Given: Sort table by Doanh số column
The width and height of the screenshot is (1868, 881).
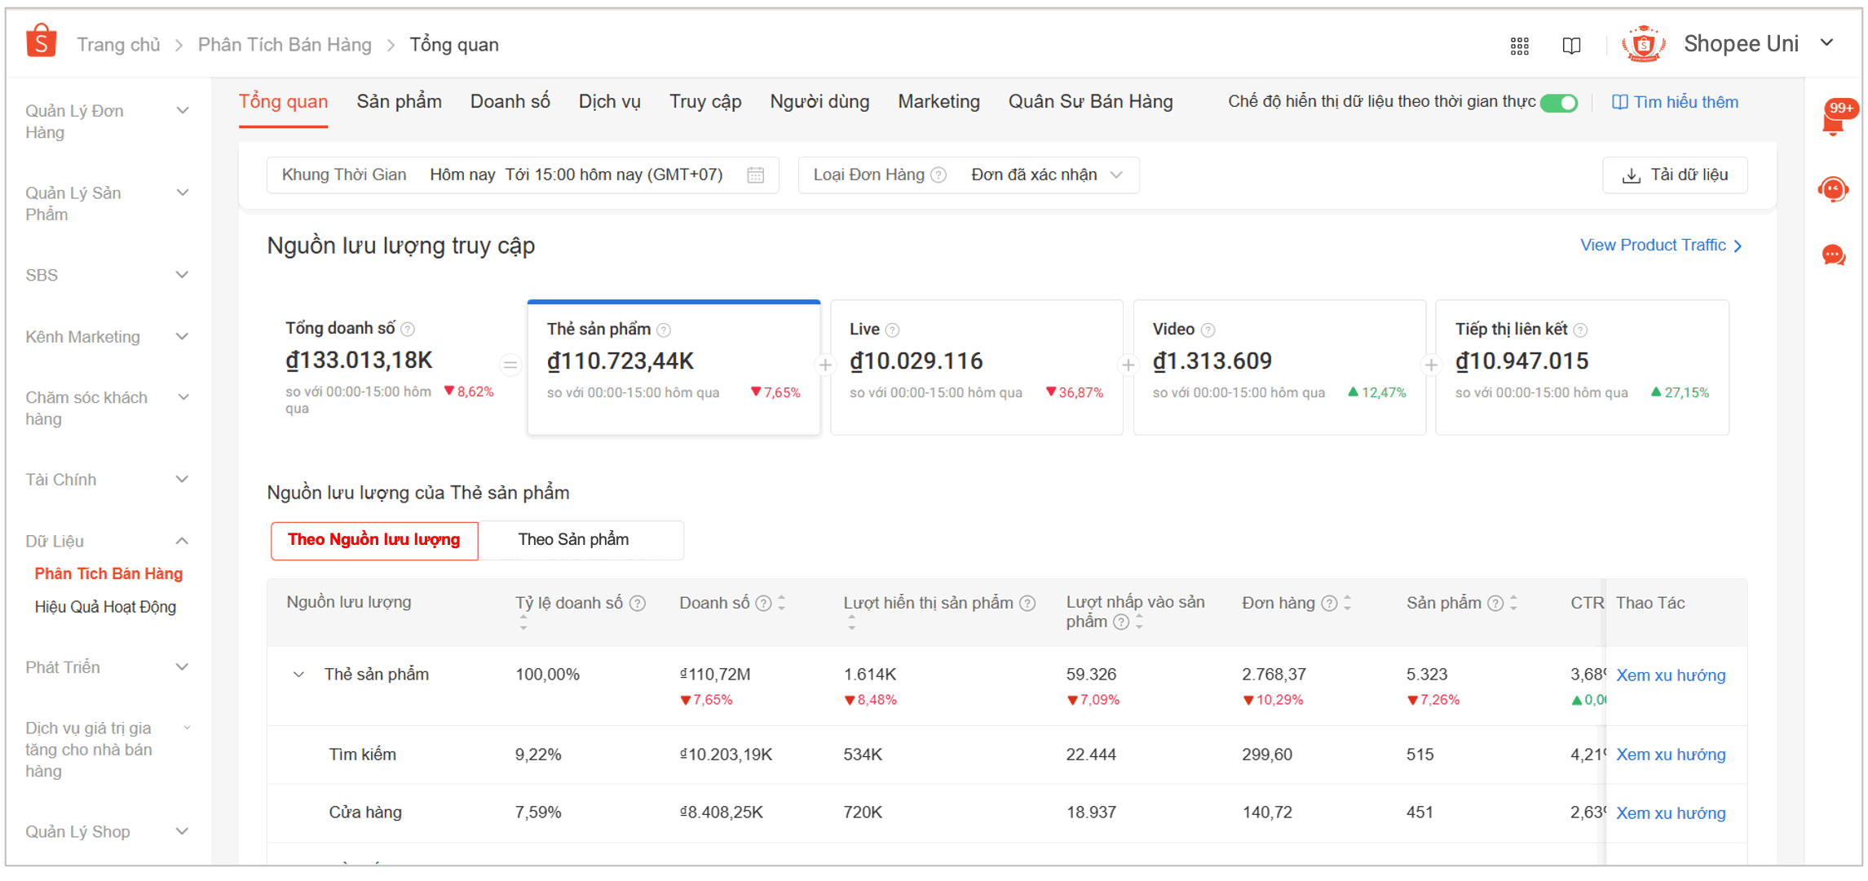Looking at the screenshot, I should click(x=781, y=604).
